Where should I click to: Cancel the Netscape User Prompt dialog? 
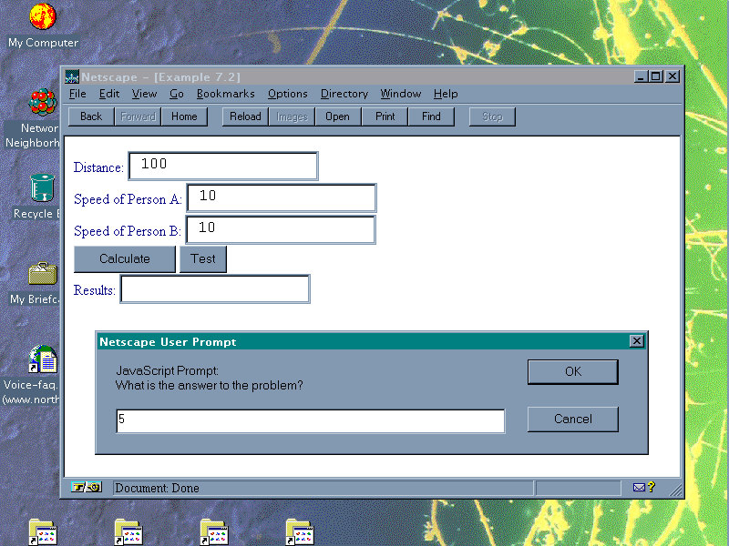(x=572, y=419)
